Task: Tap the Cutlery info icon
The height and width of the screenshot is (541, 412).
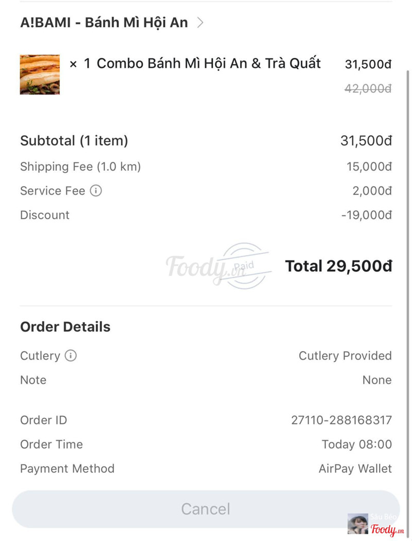Action: point(71,356)
